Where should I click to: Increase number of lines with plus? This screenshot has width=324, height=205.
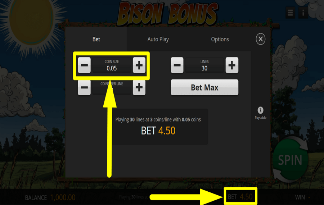[x=232, y=65]
